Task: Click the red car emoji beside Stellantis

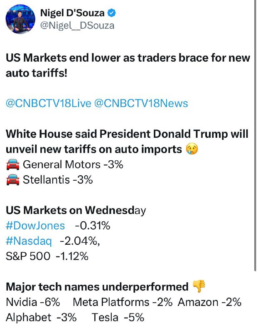Action: pos(13,180)
